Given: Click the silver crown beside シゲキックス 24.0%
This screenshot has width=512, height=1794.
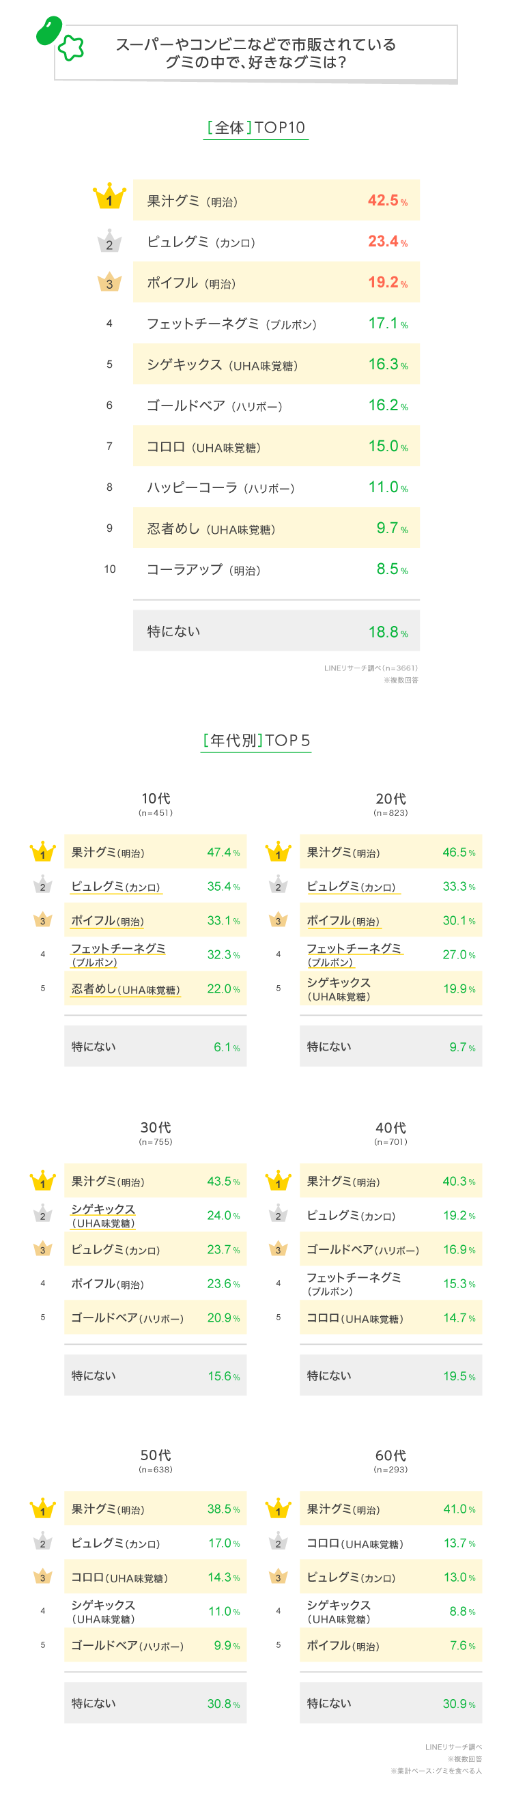Looking at the screenshot, I should (x=42, y=1214).
